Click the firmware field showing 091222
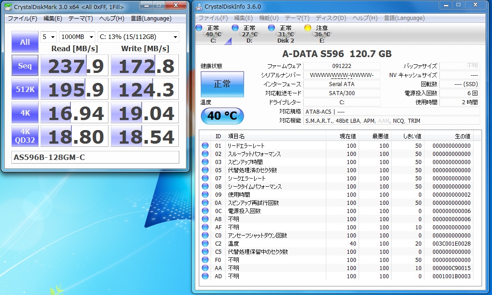Screen dimensions: 492x295 pos(342,66)
